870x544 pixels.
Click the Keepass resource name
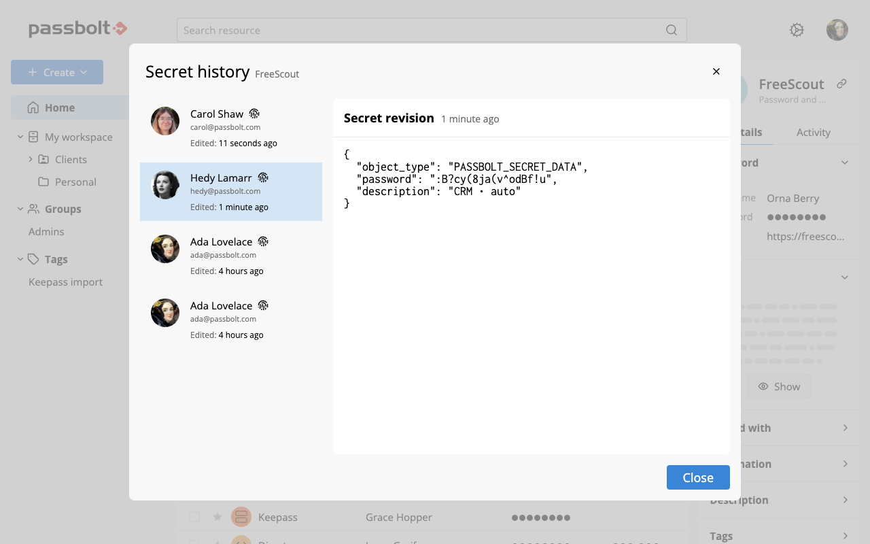click(278, 517)
